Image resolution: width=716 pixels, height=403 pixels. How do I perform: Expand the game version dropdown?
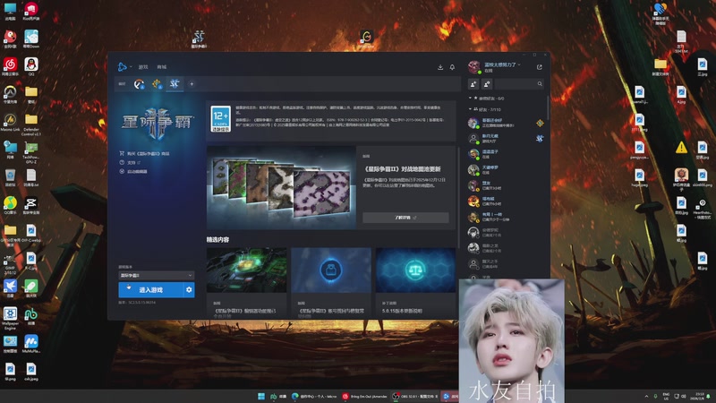click(156, 276)
